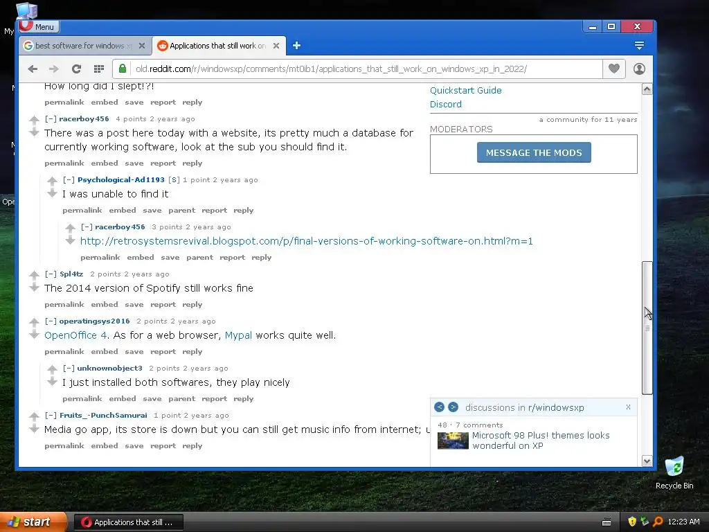Focus the address bar URL field
709x532 pixels.
366,69
